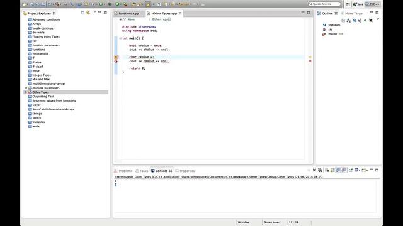Select main() in the Outline
Viewport: 403px width, 226px height.
[x=332, y=34]
